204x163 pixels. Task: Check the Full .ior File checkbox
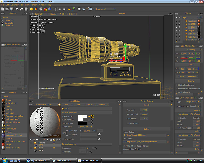63,139
